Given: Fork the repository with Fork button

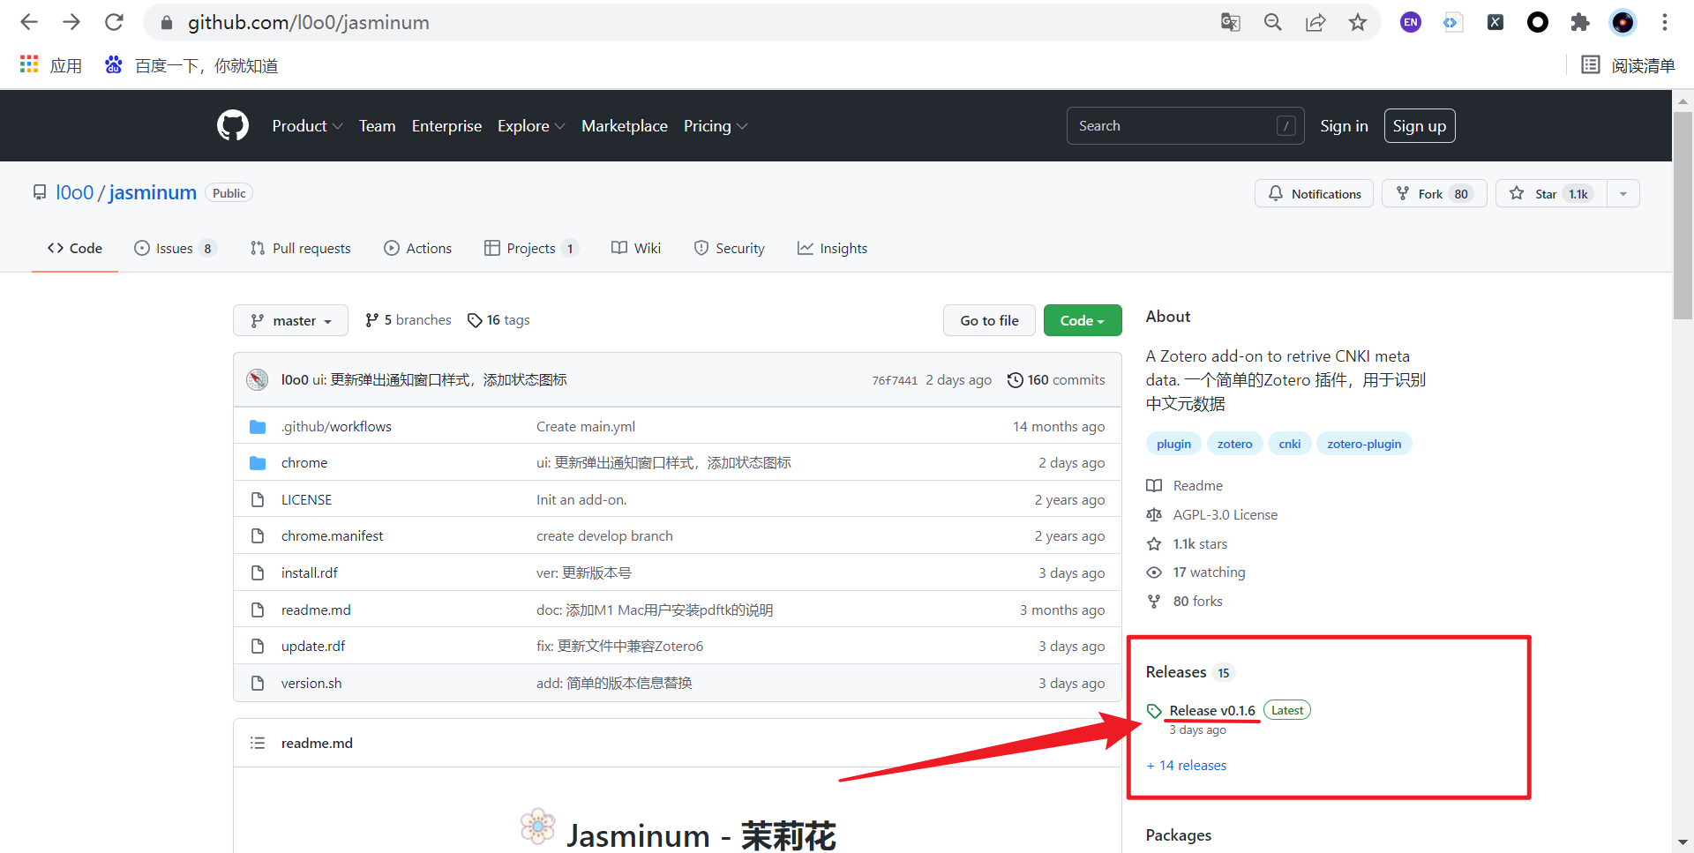Looking at the screenshot, I should (x=1434, y=193).
